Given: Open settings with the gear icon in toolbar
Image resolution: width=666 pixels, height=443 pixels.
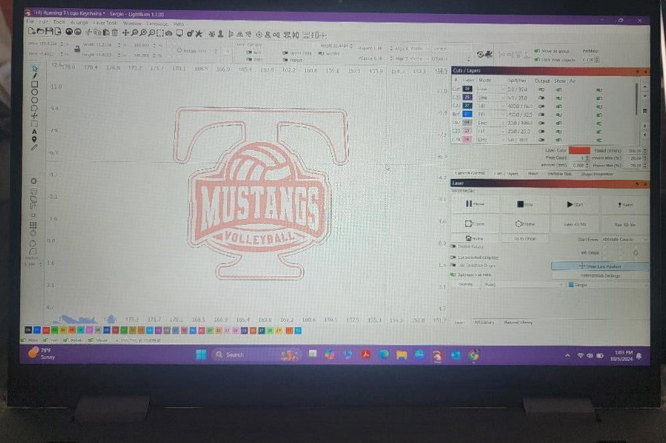Looking at the screenshot, I should [x=190, y=33].
